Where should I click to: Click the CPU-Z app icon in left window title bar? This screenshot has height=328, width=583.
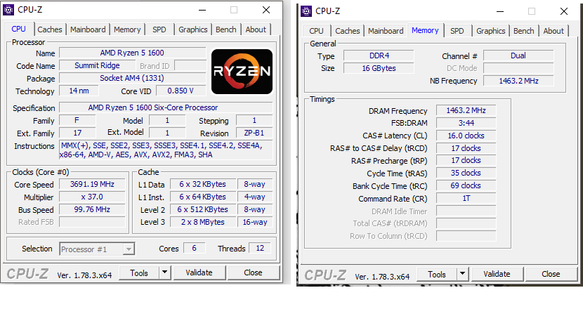8,10
